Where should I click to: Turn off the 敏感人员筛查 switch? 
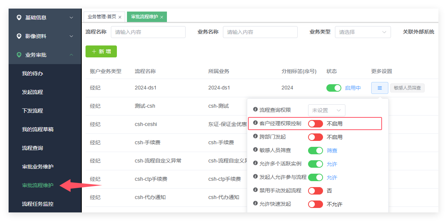[316, 151]
